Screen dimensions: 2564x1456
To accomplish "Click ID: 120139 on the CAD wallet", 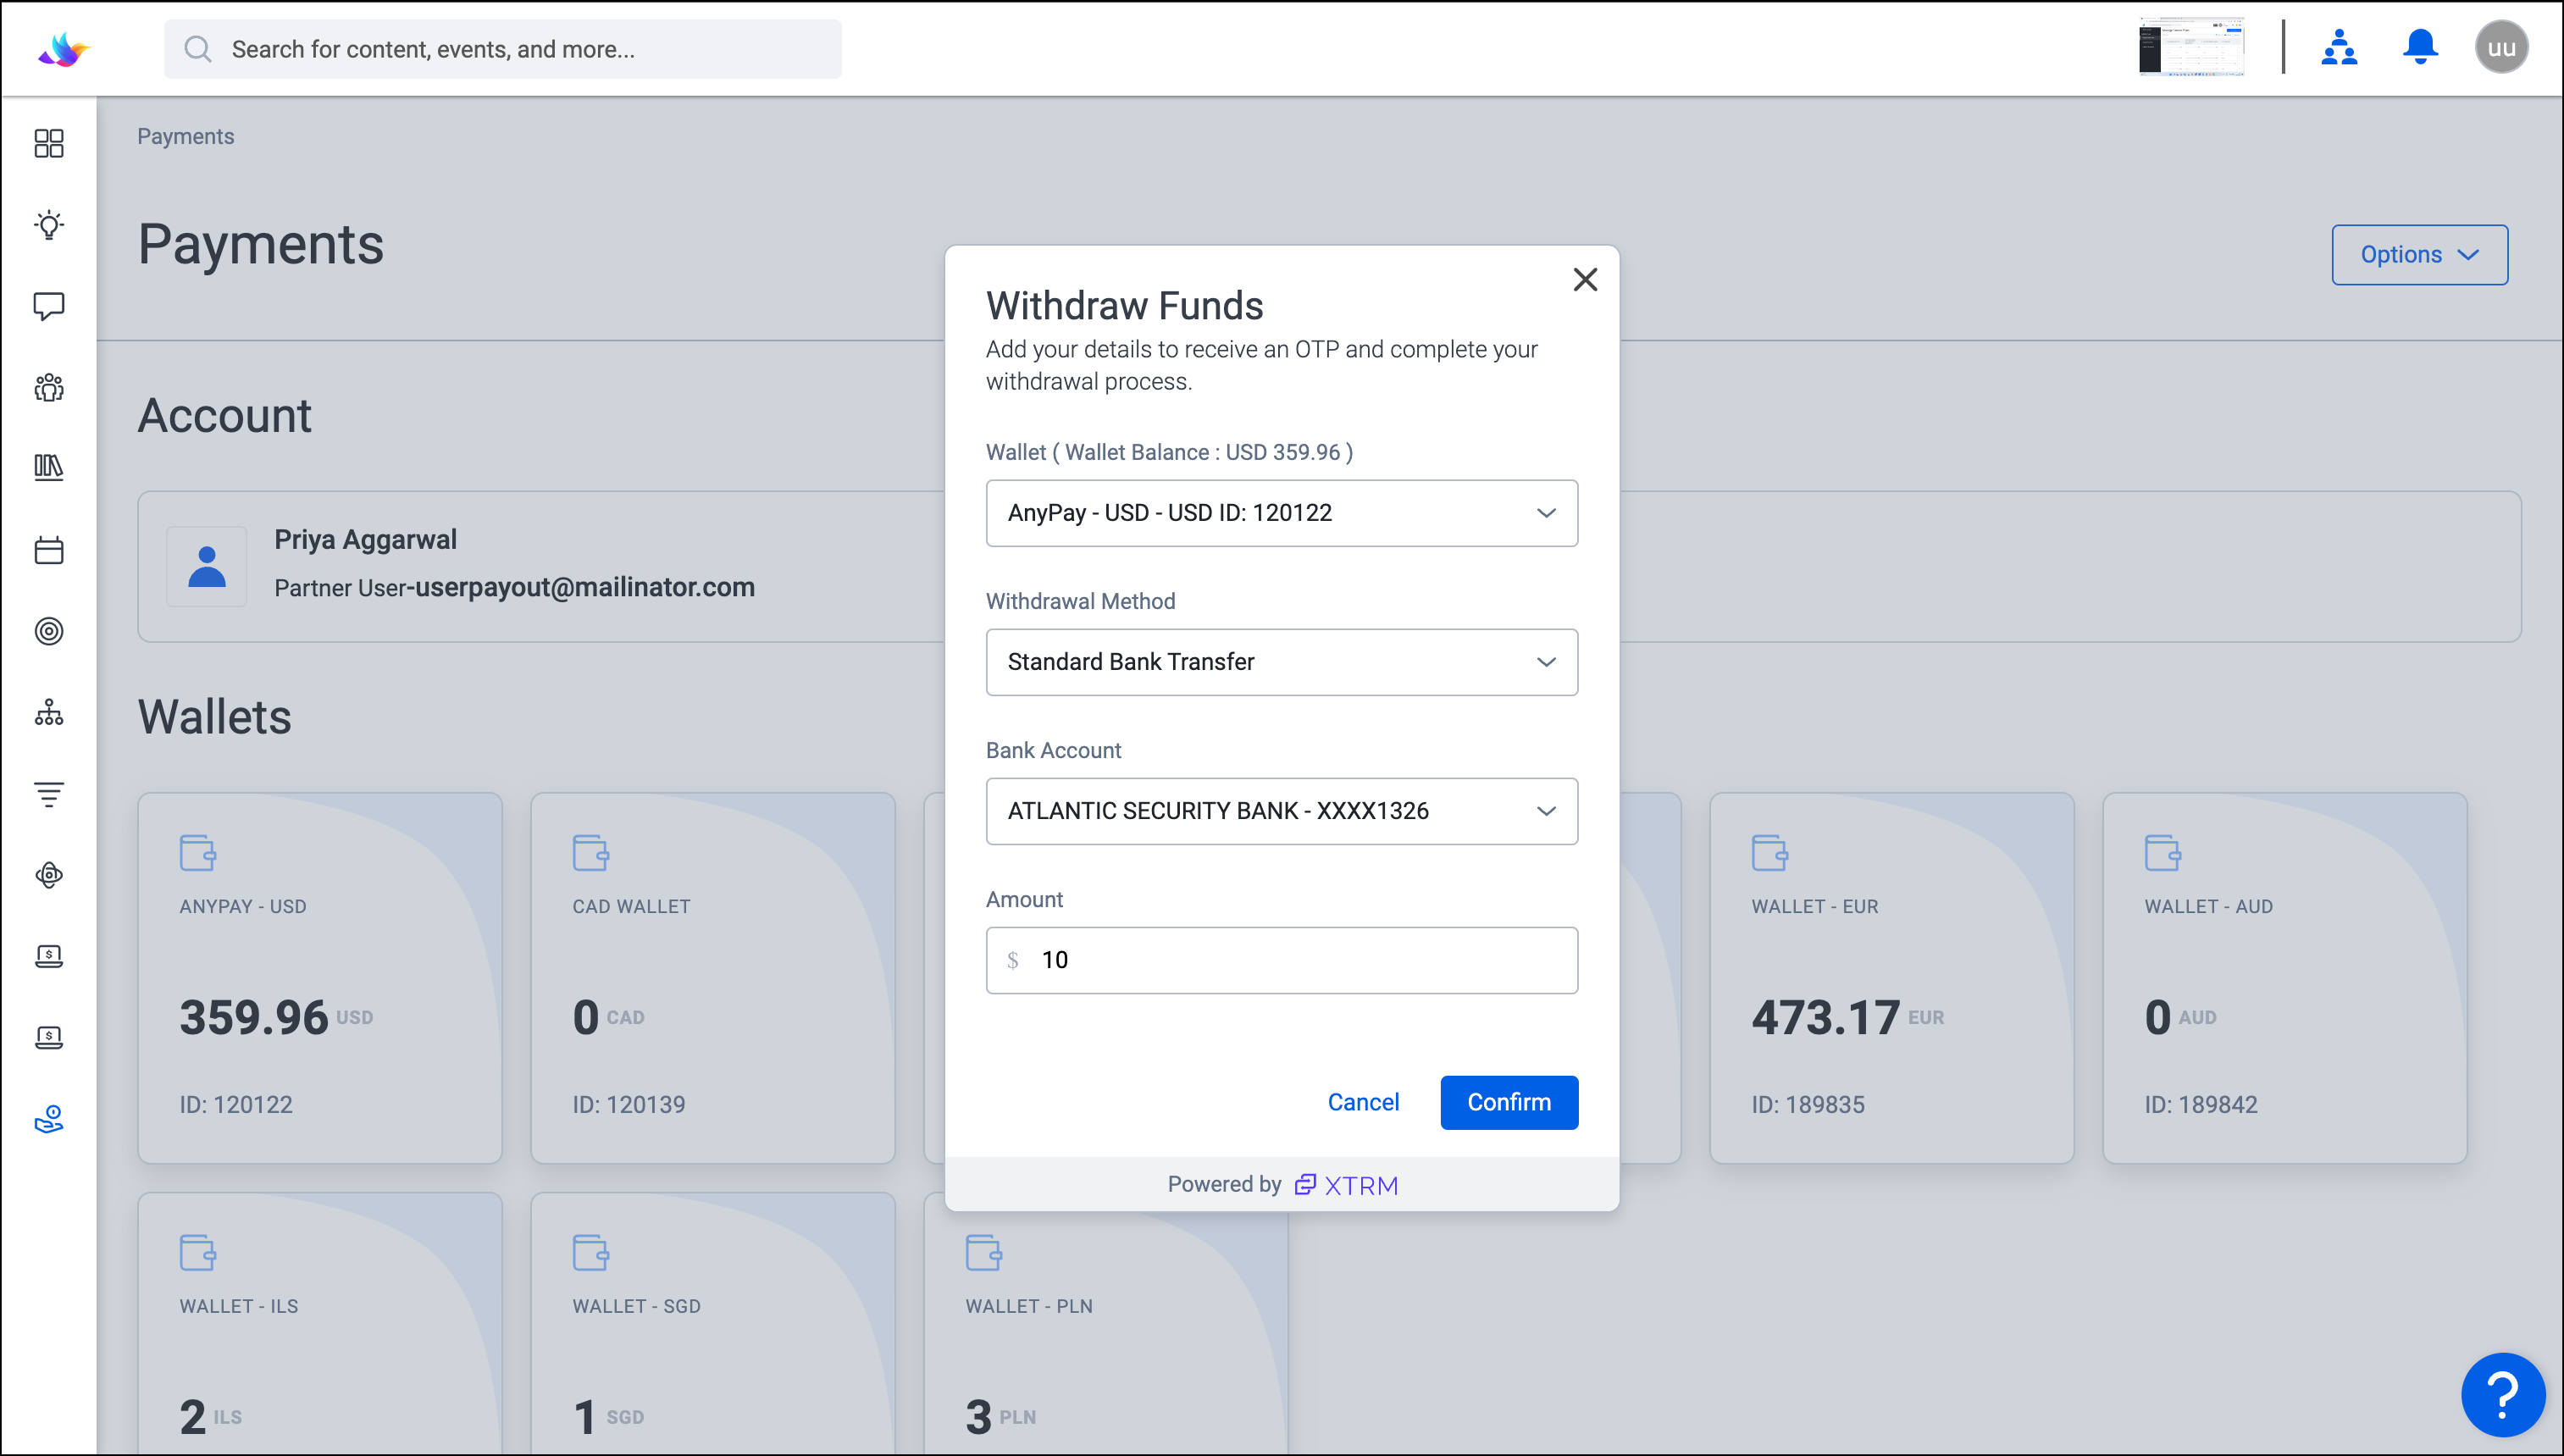I will (x=629, y=1104).
